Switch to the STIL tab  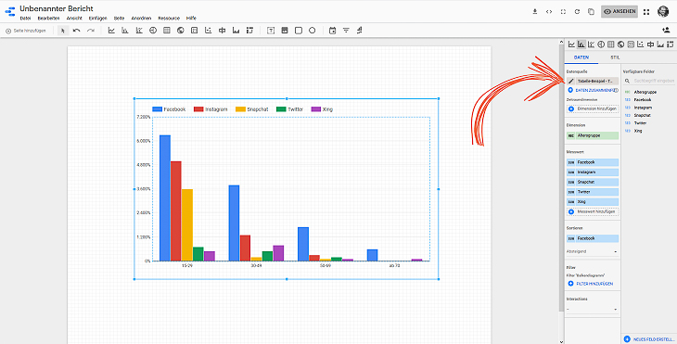pyautogui.click(x=614, y=57)
